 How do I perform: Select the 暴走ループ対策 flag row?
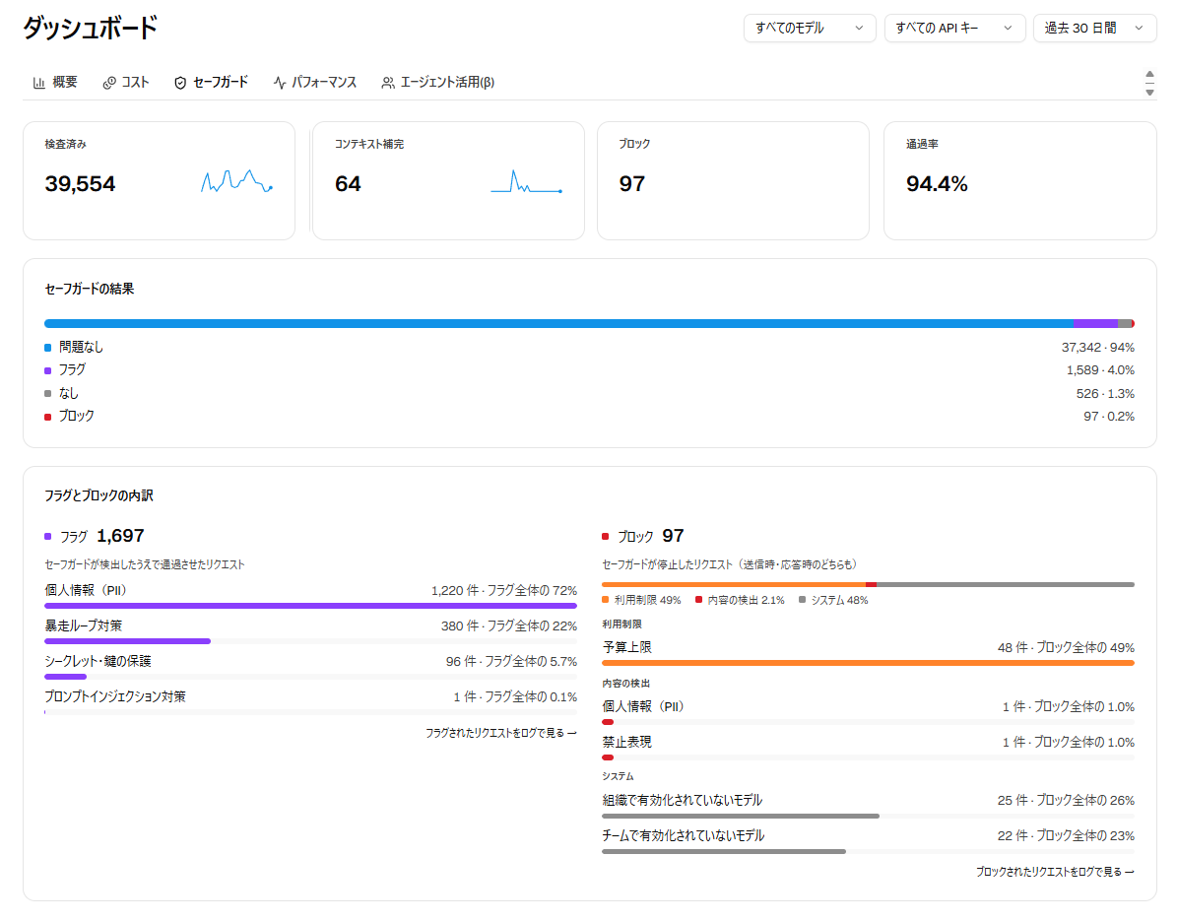[x=311, y=630]
